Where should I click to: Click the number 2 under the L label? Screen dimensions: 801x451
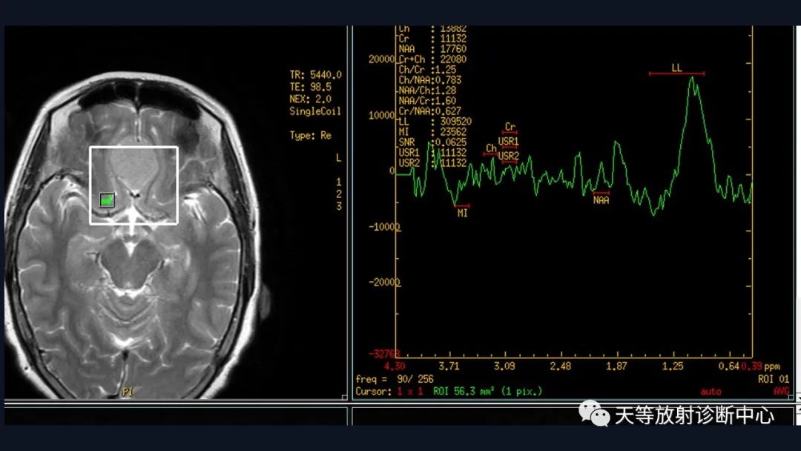[339, 194]
